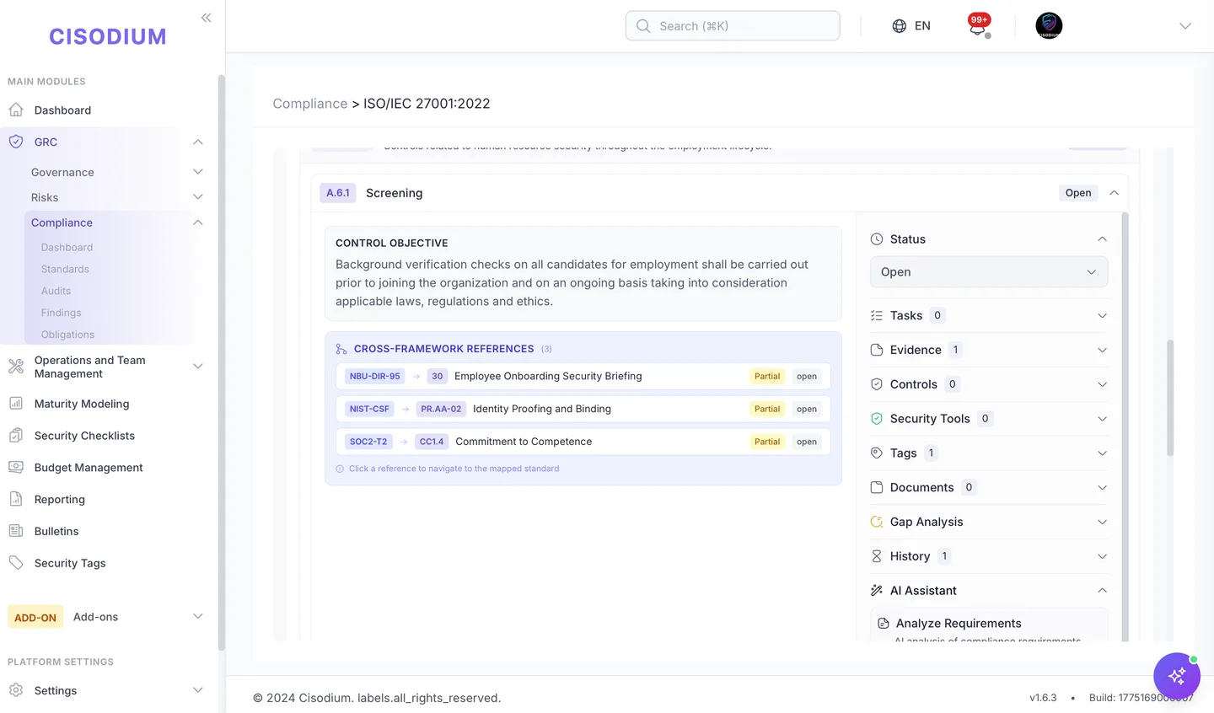Click the Evidence file icon
Screen dimensions: 1214x713
[x=877, y=350]
